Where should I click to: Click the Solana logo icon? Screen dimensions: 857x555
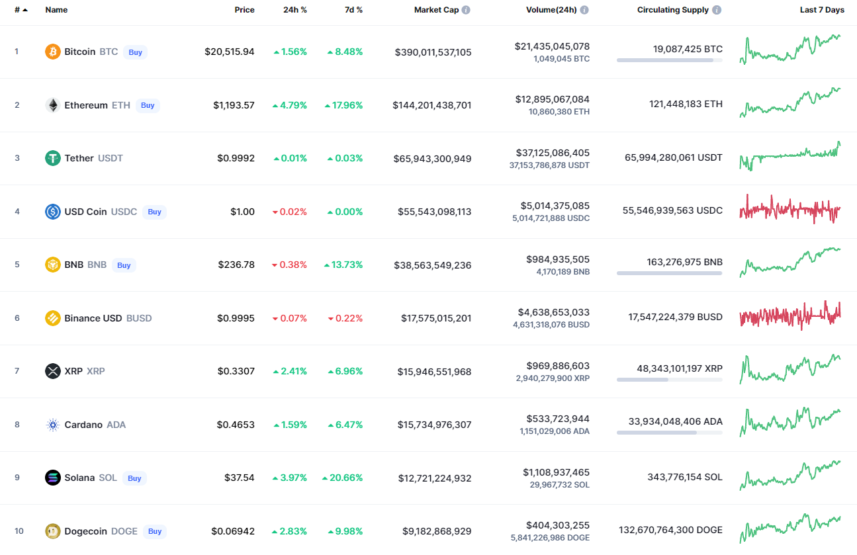(53, 478)
